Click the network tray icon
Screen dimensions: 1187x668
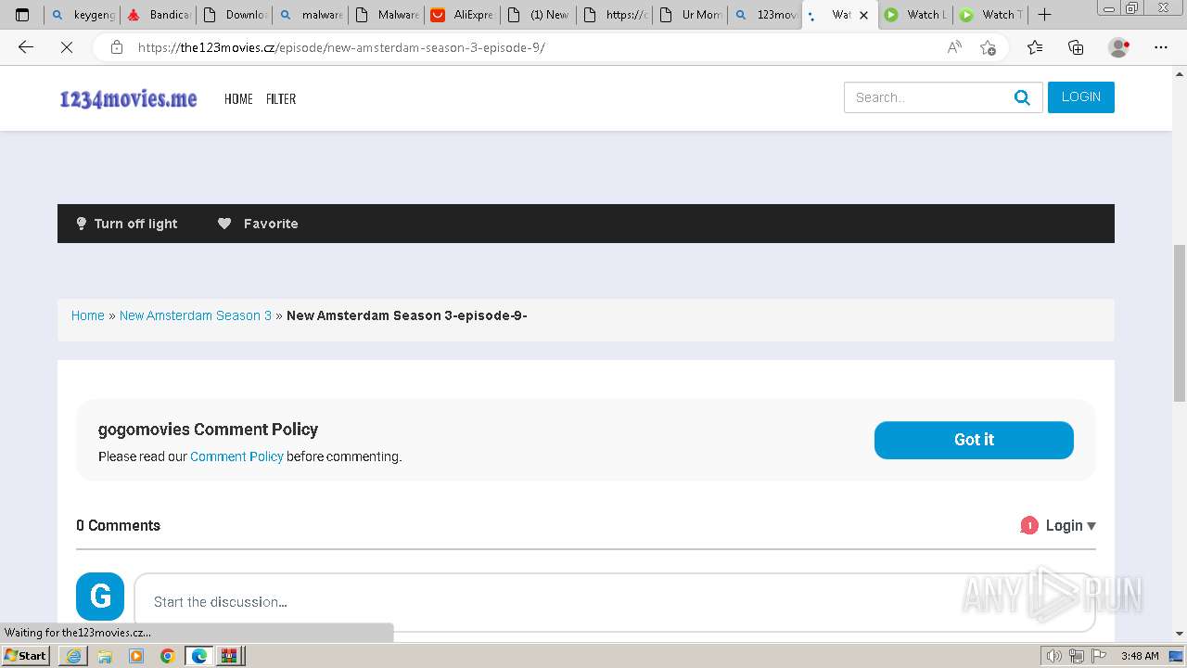tap(1077, 656)
